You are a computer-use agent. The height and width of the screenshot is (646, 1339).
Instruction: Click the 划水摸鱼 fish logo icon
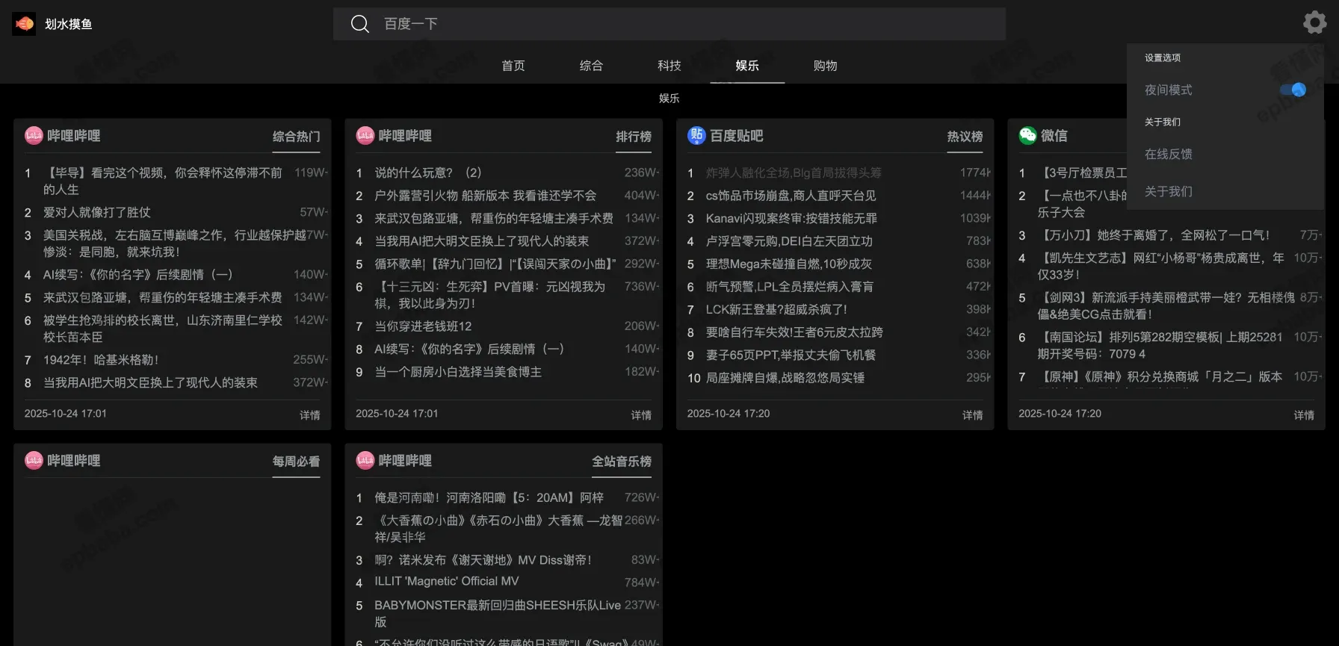tap(24, 24)
